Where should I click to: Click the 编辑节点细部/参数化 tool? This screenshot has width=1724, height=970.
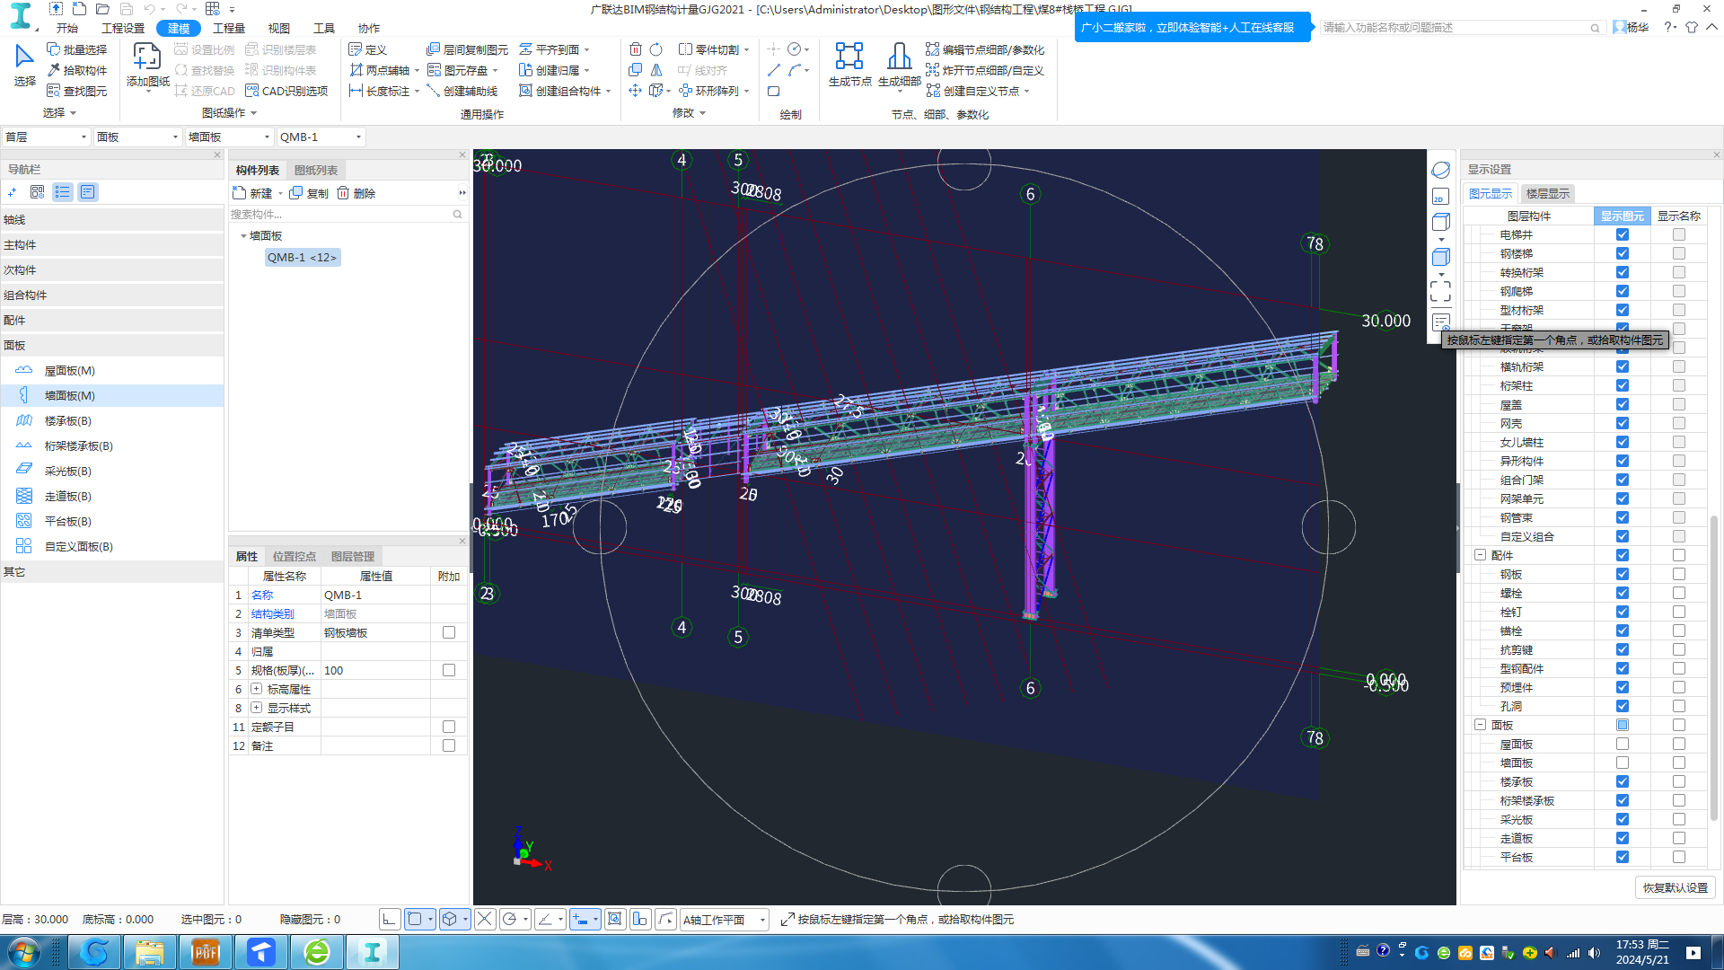point(985,49)
